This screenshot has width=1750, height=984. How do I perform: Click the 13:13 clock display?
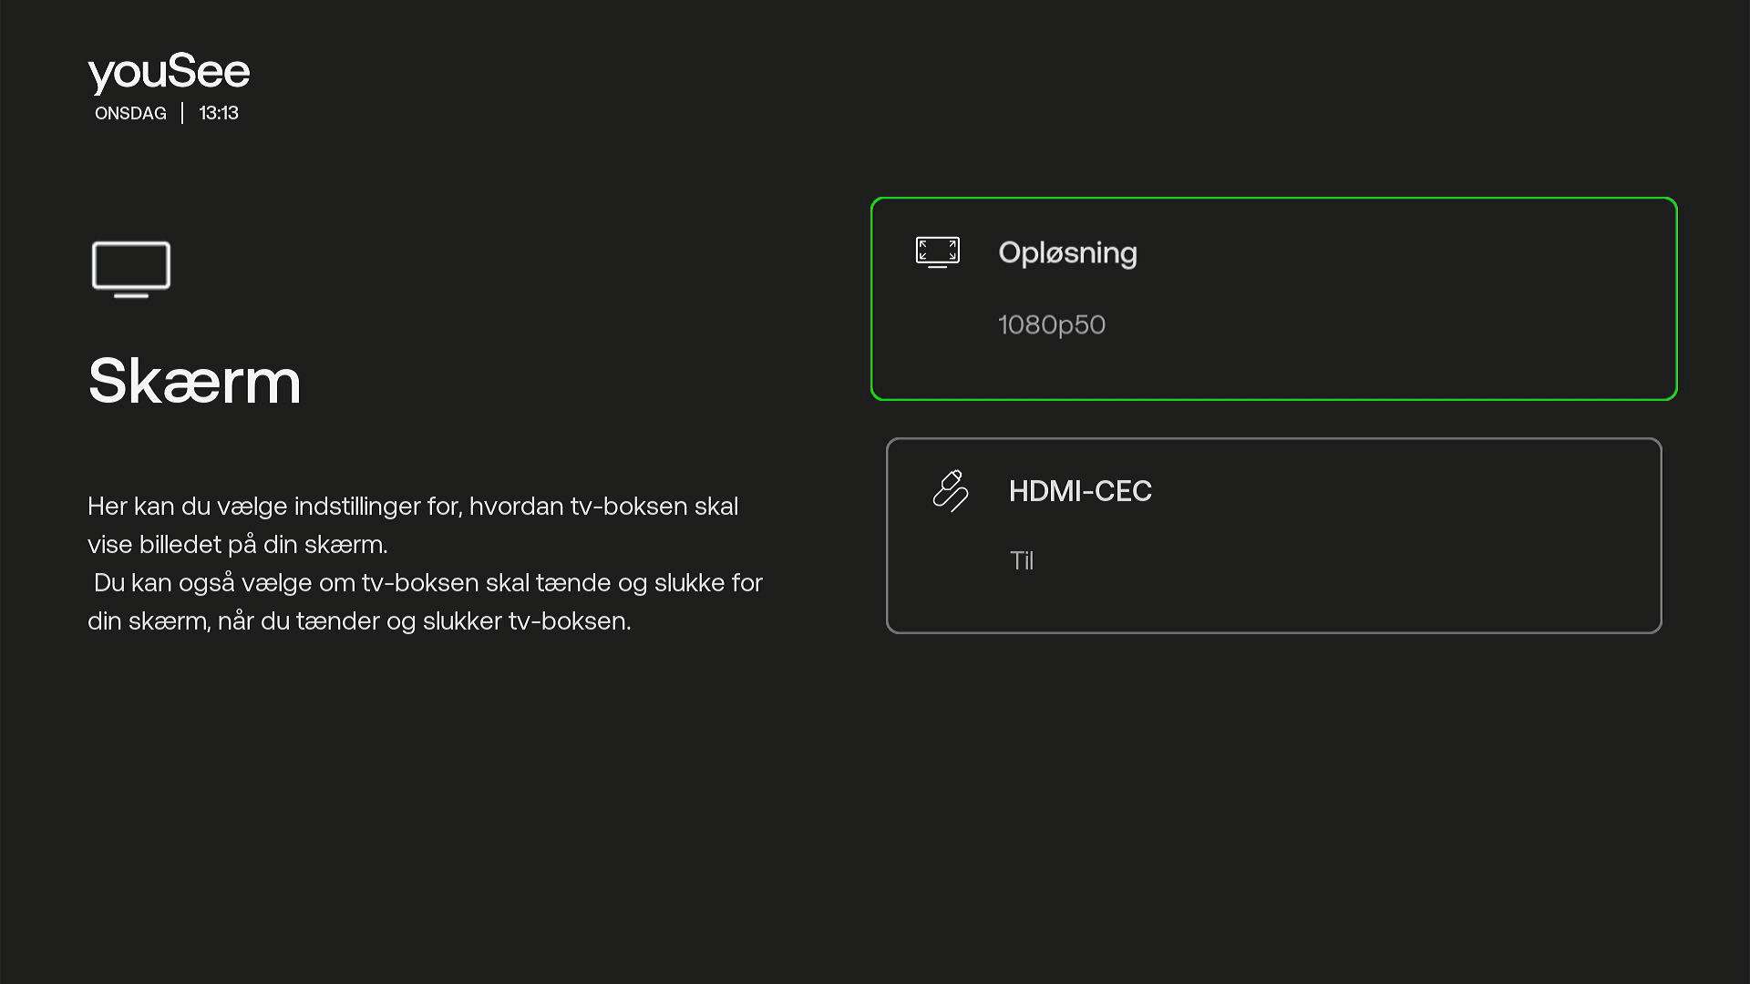pos(219,114)
